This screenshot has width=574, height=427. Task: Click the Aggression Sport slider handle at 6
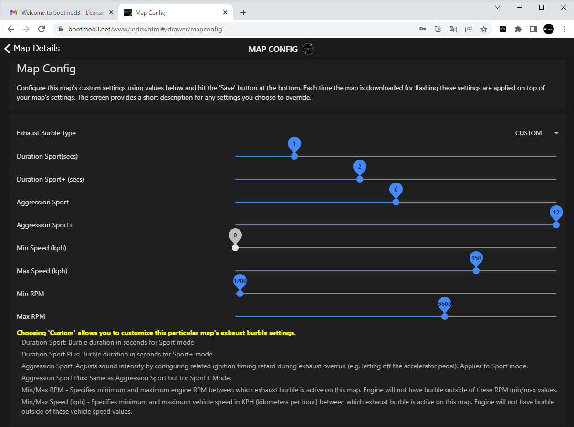[396, 202]
